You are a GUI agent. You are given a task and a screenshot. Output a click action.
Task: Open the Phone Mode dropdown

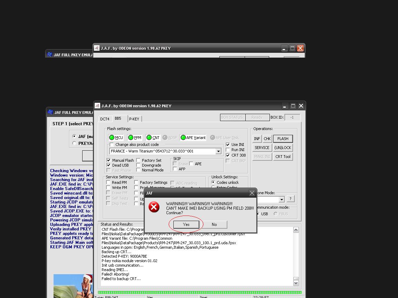282,199
